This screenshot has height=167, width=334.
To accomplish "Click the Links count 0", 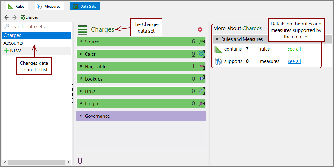I will pyautogui.click(x=193, y=91).
